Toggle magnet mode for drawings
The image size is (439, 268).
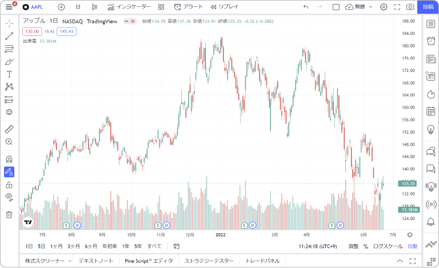tap(9, 159)
